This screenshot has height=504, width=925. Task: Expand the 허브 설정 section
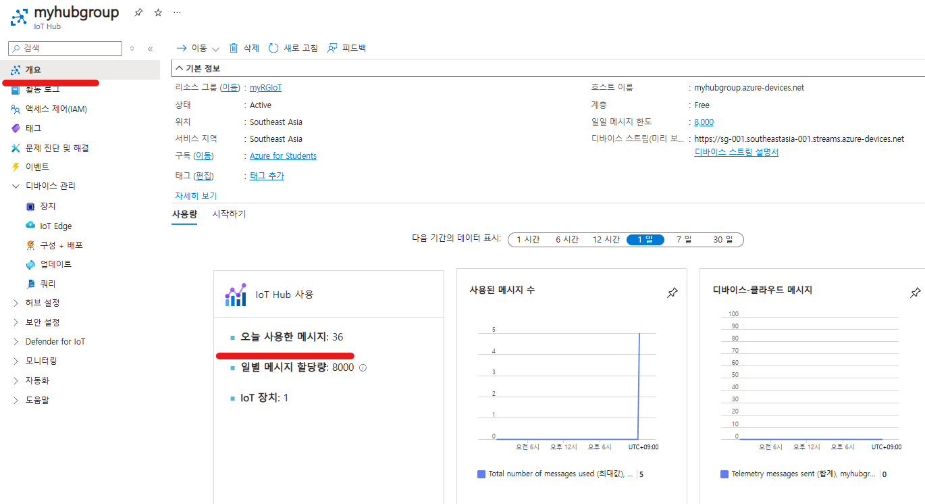16,303
